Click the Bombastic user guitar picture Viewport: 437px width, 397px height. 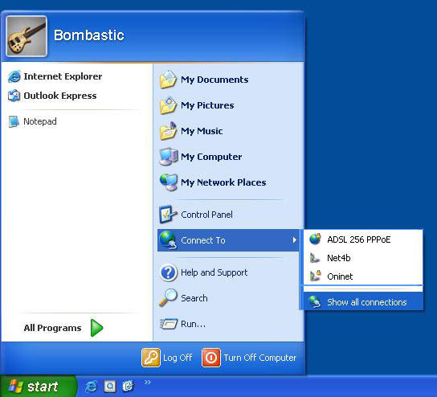pyautogui.click(x=27, y=36)
